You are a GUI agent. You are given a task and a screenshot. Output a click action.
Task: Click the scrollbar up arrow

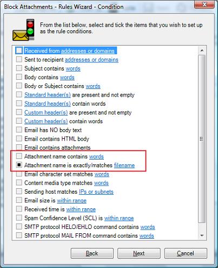pyautogui.click(x=202, y=50)
